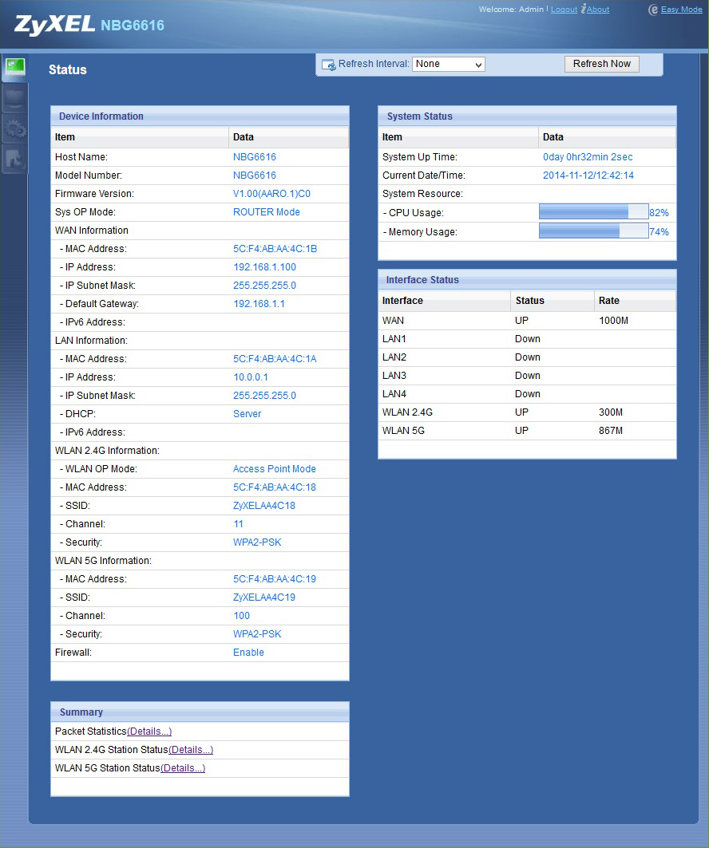Click the Model Number NBG6616 value
Viewport: 709px width, 848px height.
pyautogui.click(x=255, y=176)
